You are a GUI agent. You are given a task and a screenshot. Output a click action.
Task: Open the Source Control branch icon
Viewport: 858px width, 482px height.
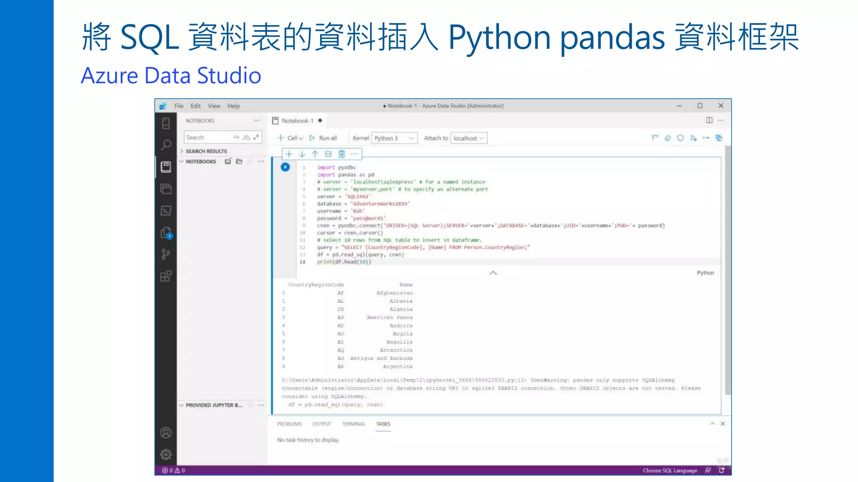[x=166, y=254]
